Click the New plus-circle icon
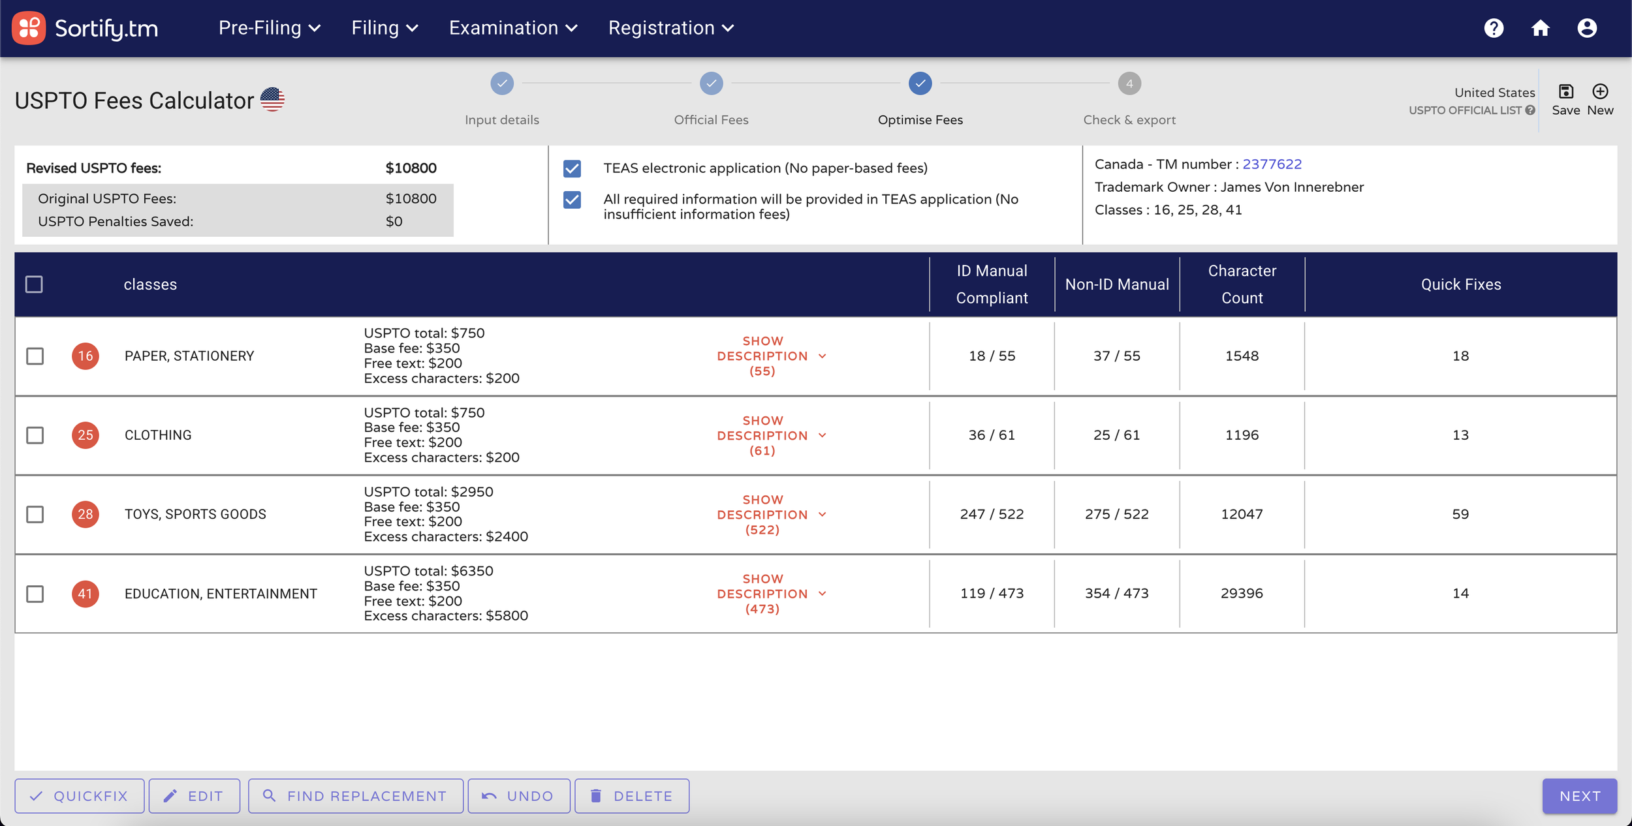The width and height of the screenshot is (1632, 826). (x=1600, y=91)
